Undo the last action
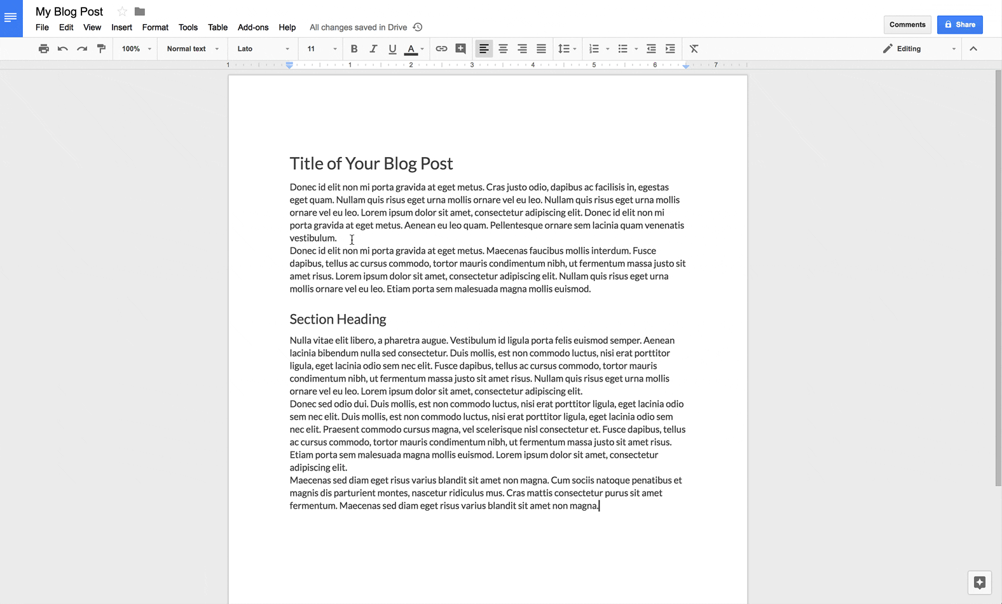Viewport: 1002px width, 604px height. tap(62, 49)
